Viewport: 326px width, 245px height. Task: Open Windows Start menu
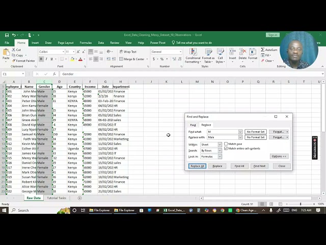click(4, 210)
